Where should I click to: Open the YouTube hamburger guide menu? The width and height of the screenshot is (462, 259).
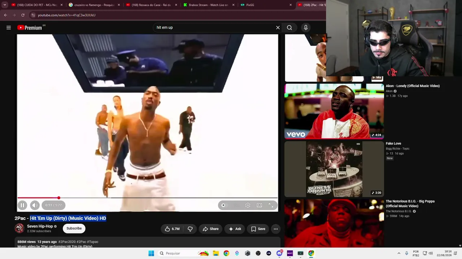(9, 28)
